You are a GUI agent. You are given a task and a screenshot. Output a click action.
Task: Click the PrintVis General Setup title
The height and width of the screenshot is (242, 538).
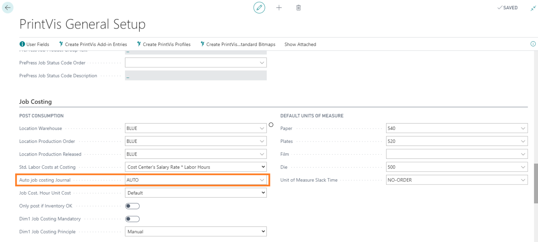82,24
